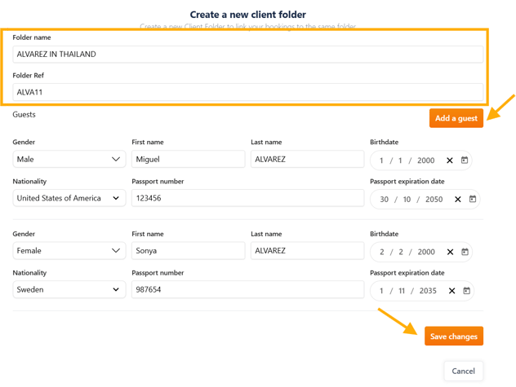This screenshot has width=516, height=387.
Task: Select the first name field containing Miguel
Action: [x=188, y=160]
